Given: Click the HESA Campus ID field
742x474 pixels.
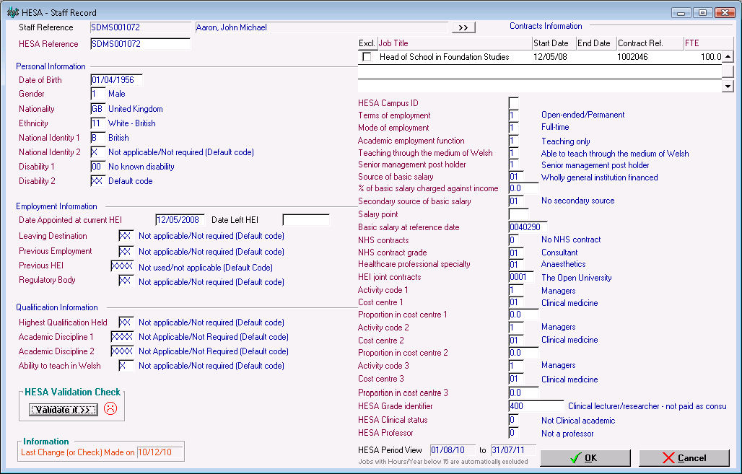Looking at the screenshot, I should coord(513,102).
